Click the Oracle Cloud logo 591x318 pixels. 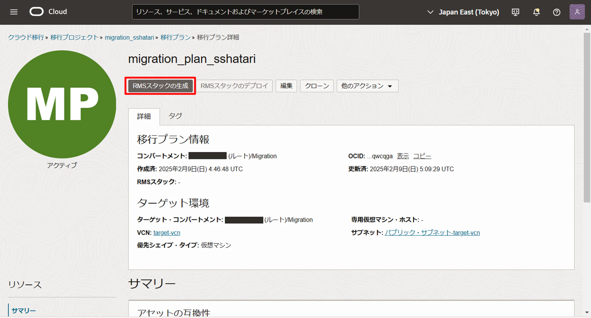pyautogui.click(x=48, y=12)
